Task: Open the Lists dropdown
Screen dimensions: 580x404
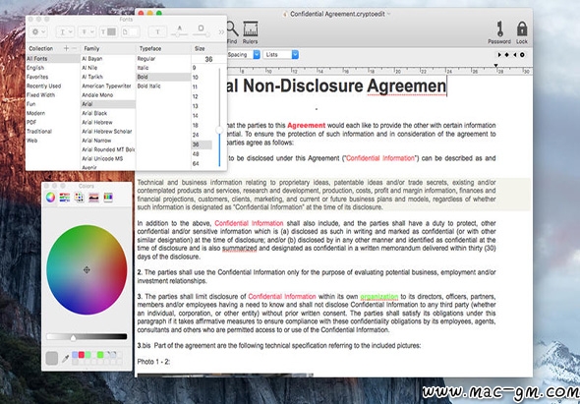Action: click(281, 55)
